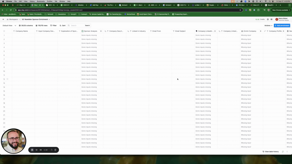The height and width of the screenshot is (164, 292).
Task: Open the 30/33 columns visibility selector
Action: coord(26,26)
